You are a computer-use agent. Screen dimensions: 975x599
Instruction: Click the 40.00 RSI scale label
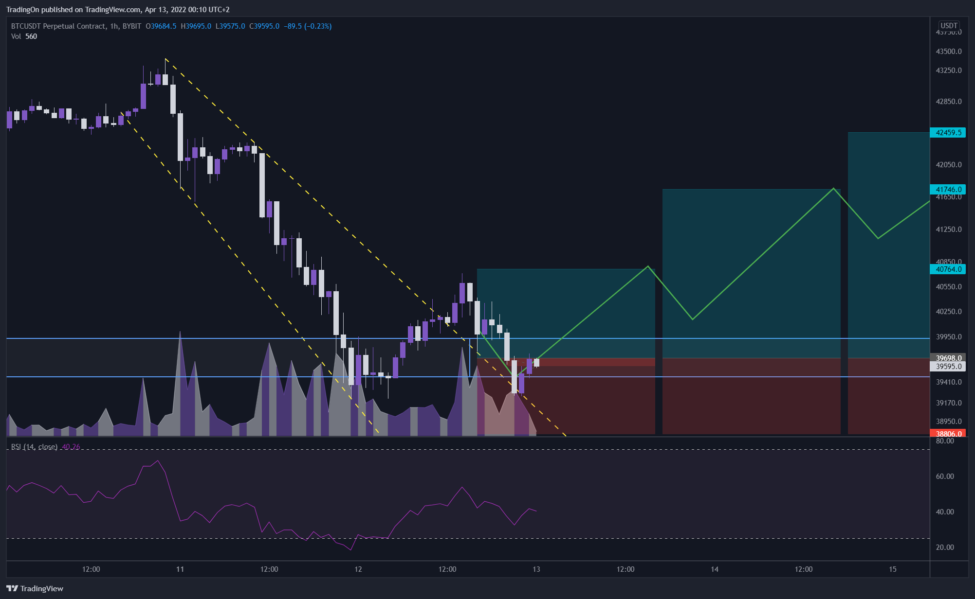[945, 512]
